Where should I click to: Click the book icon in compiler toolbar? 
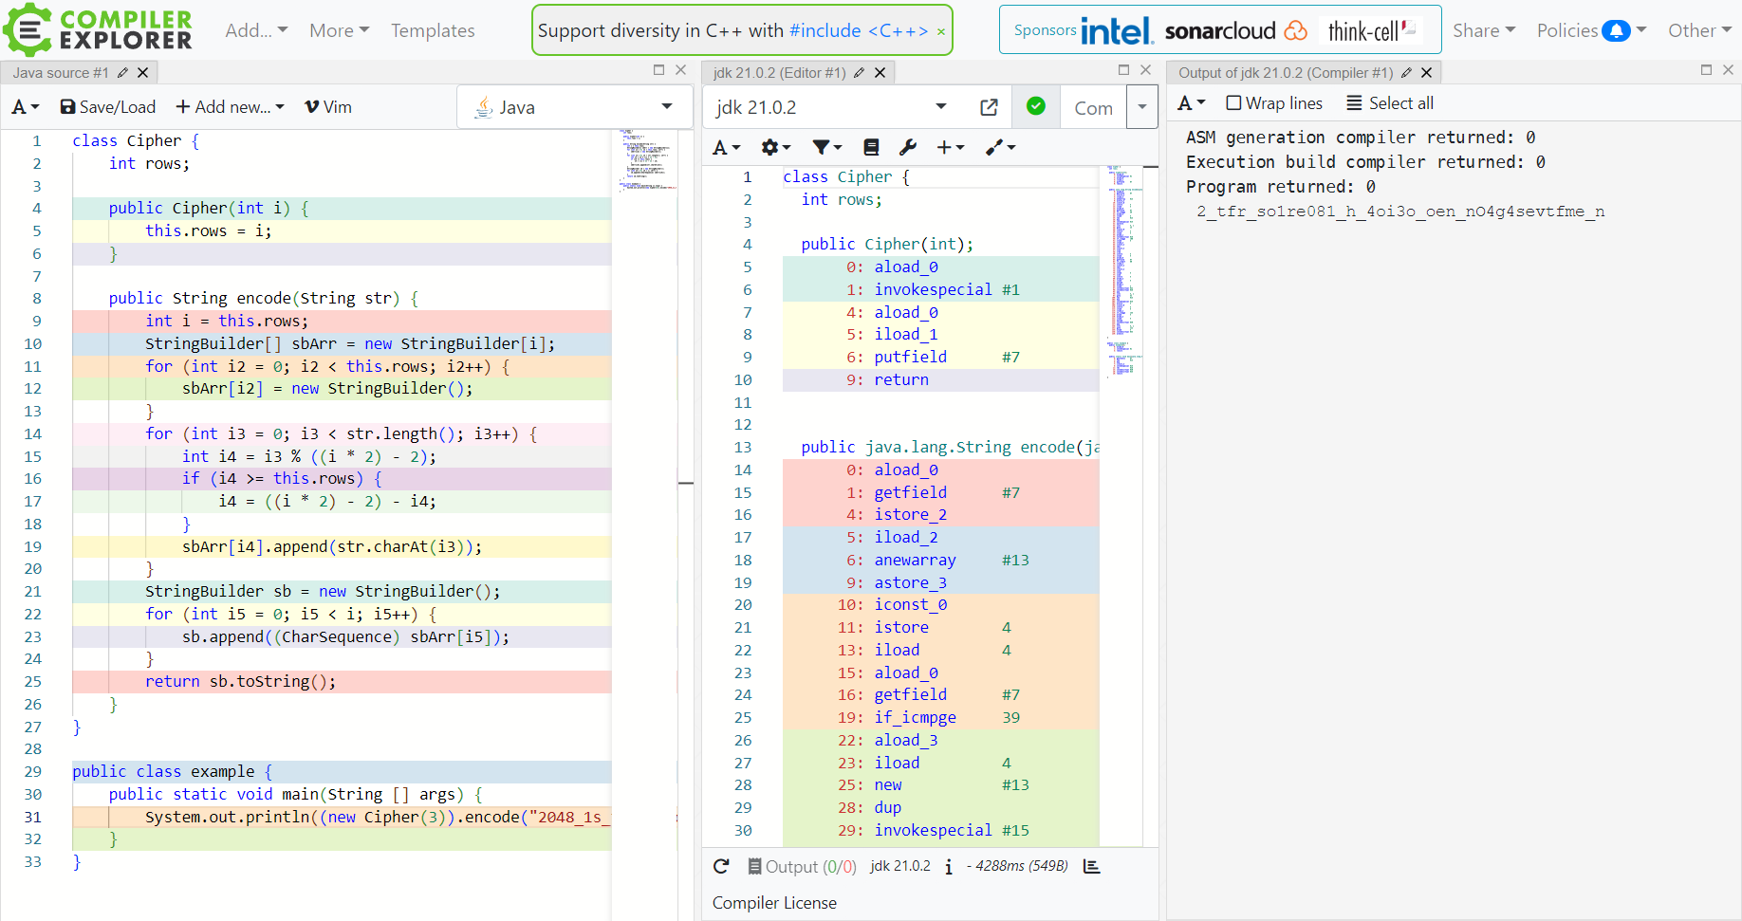(871, 147)
